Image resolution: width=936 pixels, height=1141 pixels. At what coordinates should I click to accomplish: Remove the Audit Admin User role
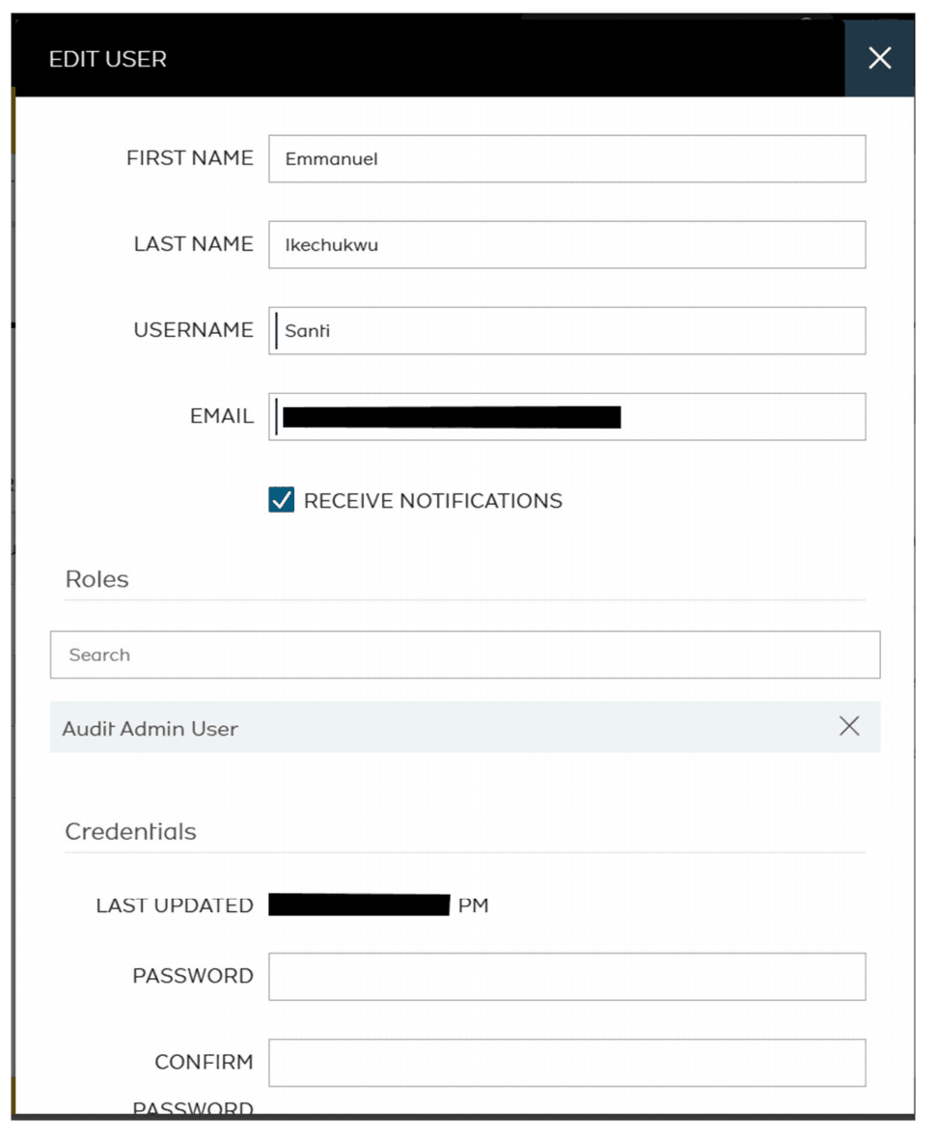click(849, 726)
